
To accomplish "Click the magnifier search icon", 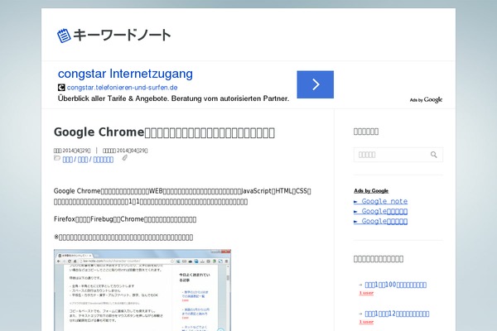I will pos(433,155).
